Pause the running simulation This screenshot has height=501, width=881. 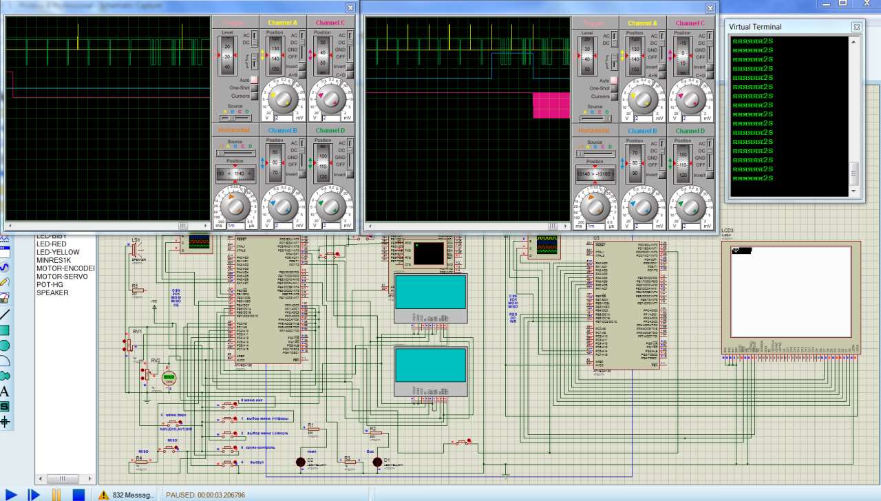[x=56, y=494]
